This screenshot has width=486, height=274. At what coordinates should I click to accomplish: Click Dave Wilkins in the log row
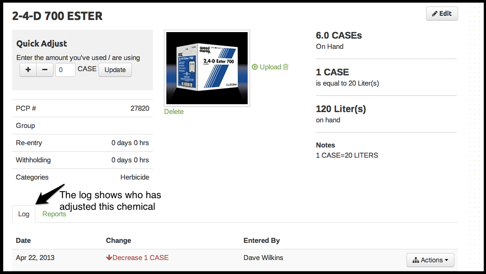click(263, 258)
